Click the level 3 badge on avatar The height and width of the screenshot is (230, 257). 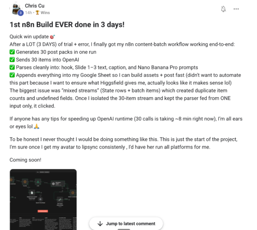click(x=21, y=13)
